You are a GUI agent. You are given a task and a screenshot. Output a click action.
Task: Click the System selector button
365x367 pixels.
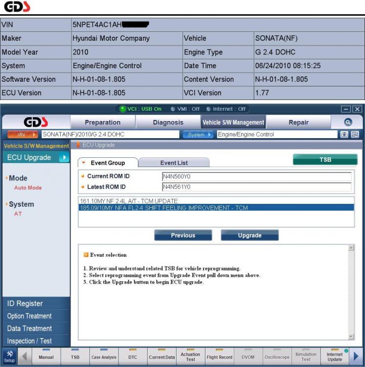[x=199, y=134]
